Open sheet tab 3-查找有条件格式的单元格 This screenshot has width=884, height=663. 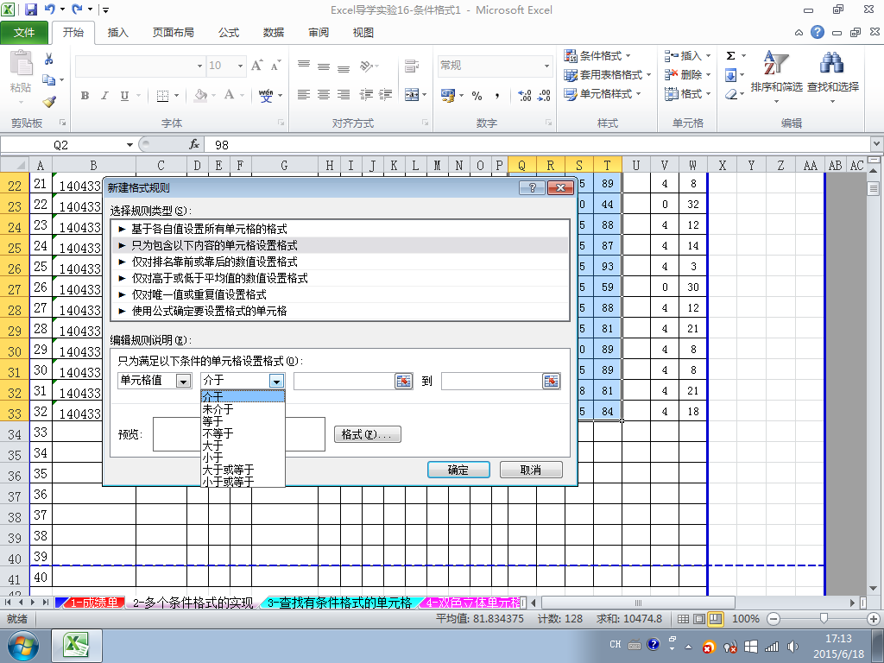(338, 603)
